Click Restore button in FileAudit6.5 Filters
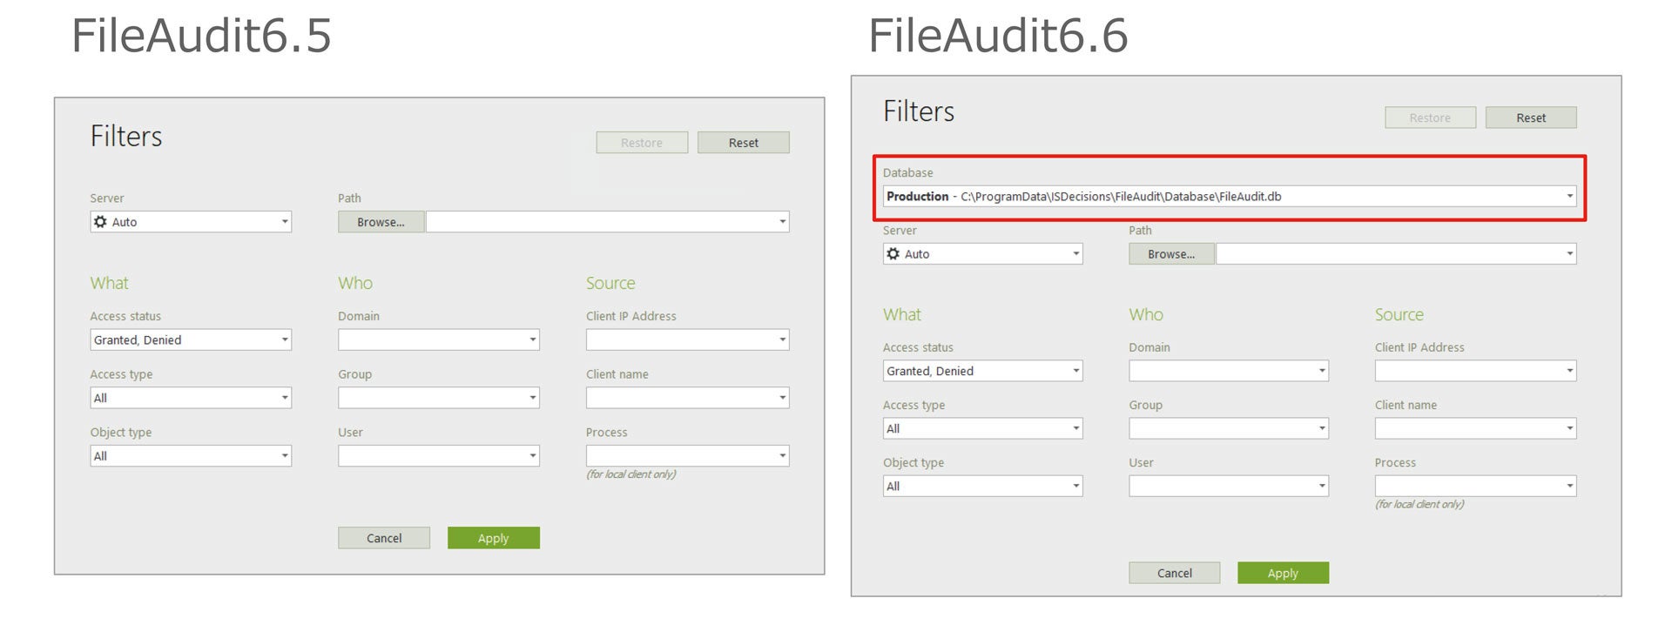This screenshot has height=625, width=1672. [642, 143]
